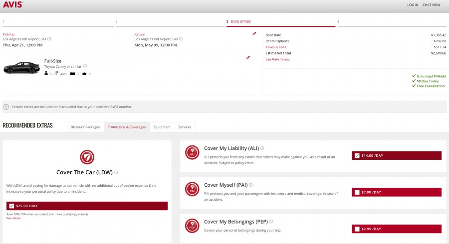Open info icon beside Cover My Belongings (PEP)
The image size is (449, 244).
pyautogui.click(x=271, y=222)
